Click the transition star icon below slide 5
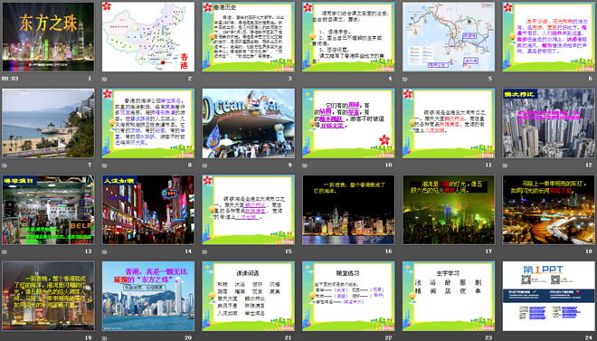Image resolution: width=597 pixels, height=341 pixels. (405, 79)
